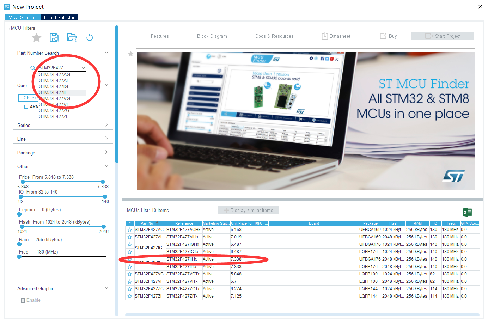The width and height of the screenshot is (488, 323).
Task: Click the Check button under Core
Action: (28, 98)
